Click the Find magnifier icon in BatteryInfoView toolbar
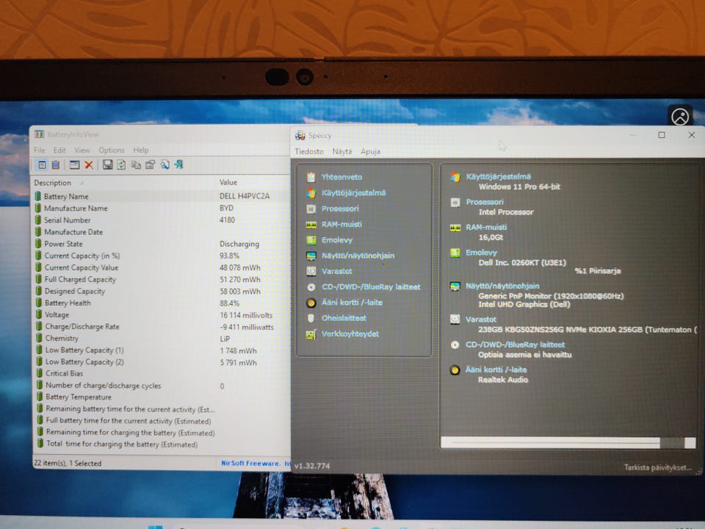This screenshot has width=705, height=529. click(x=164, y=165)
